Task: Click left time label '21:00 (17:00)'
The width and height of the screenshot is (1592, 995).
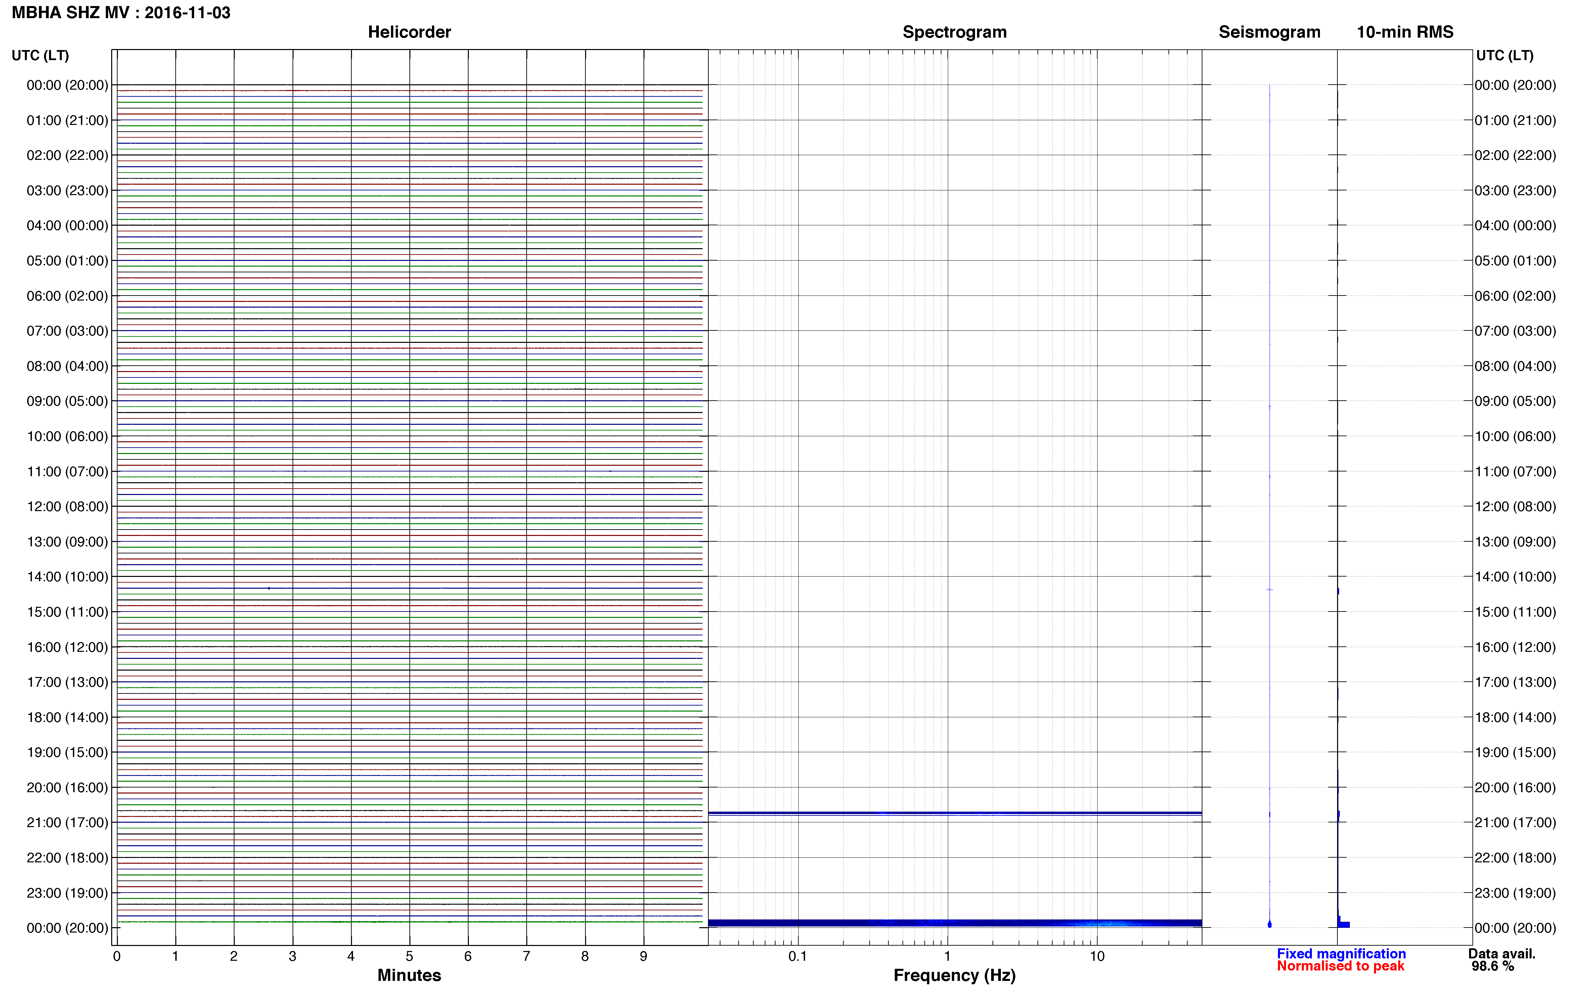Action: (67, 823)
